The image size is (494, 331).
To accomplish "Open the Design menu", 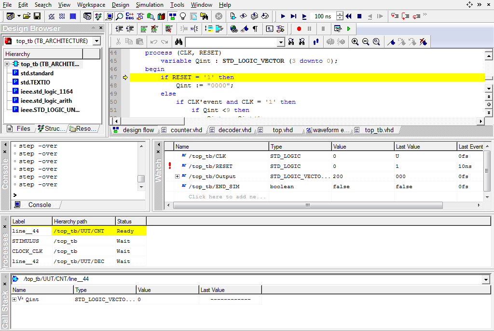I will tap(120, 5).
